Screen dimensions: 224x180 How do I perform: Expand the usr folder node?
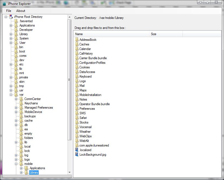[11, 90]
